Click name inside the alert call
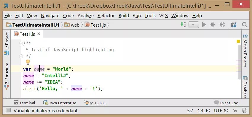The height and width of the screenshot is (117, 252). pos(77,89)
